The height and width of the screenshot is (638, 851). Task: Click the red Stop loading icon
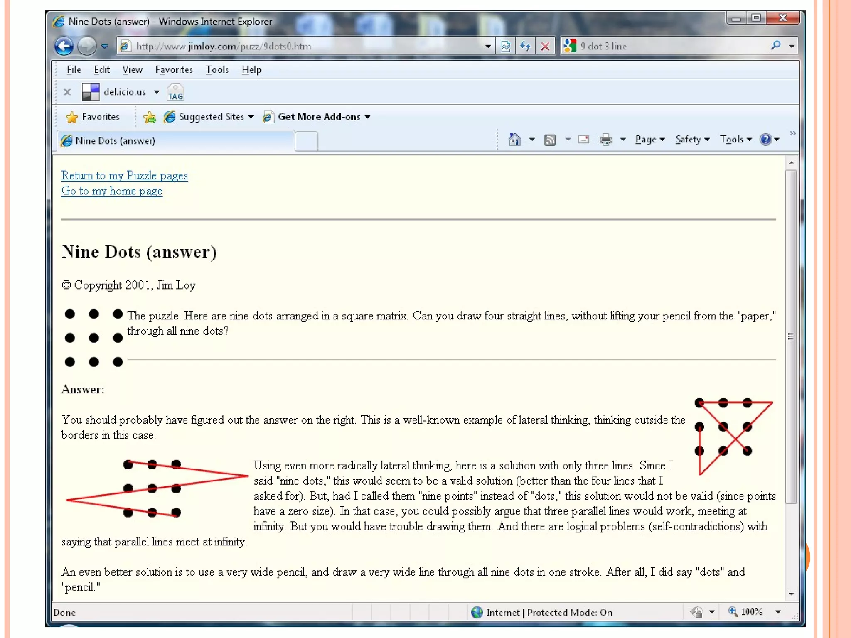[x=546, y=46]
